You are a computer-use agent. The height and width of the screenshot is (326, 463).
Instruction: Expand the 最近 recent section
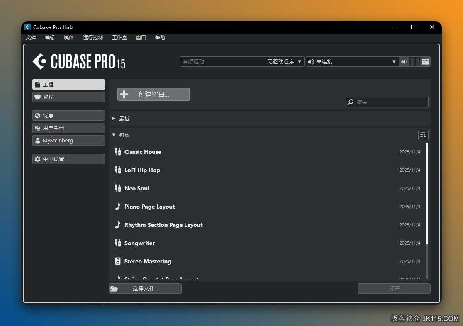coord(113,118)
